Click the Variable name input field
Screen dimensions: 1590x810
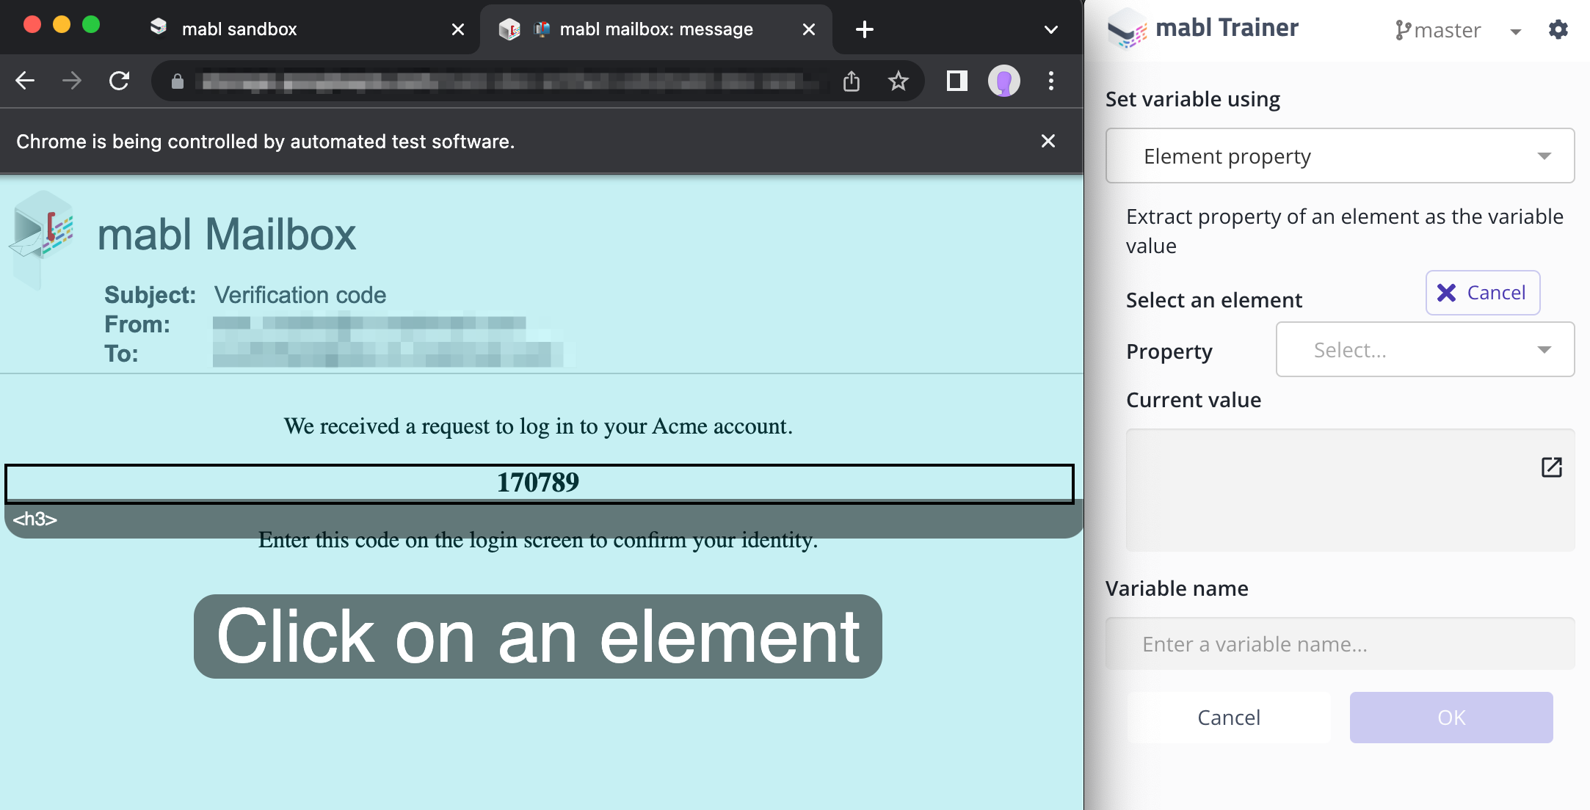[x=1340, y=643]
